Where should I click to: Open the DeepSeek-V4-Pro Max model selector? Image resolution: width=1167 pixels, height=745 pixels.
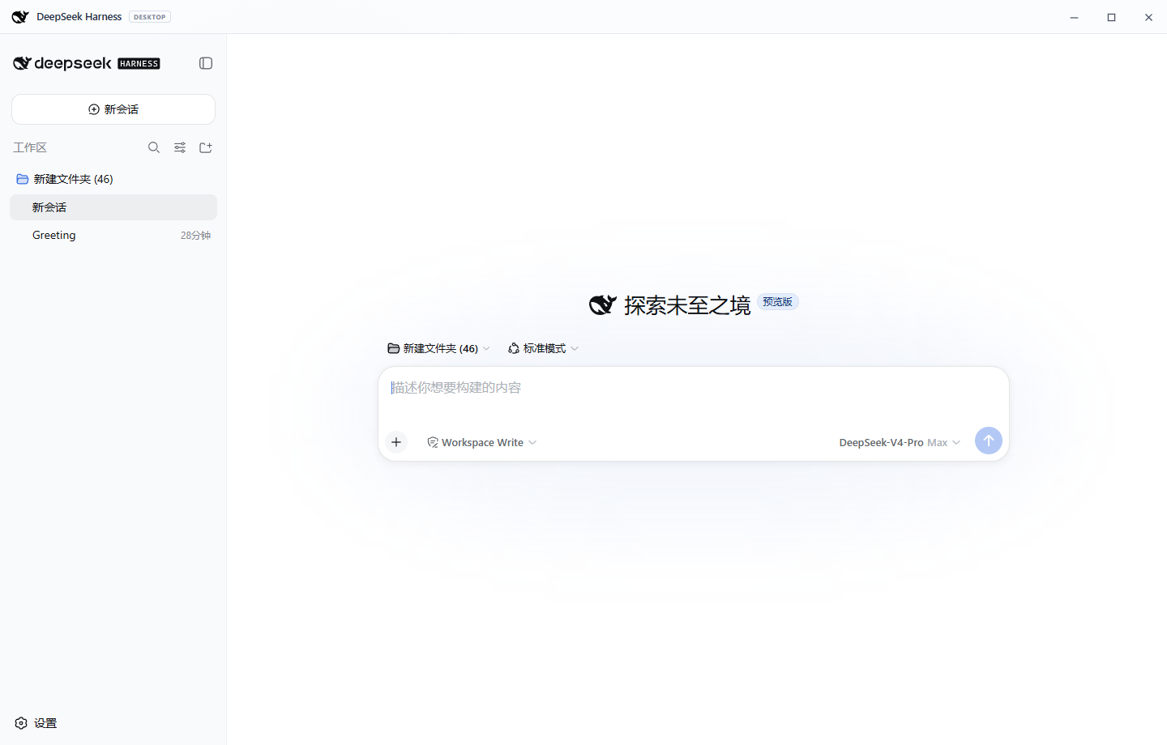pos(900,442)
